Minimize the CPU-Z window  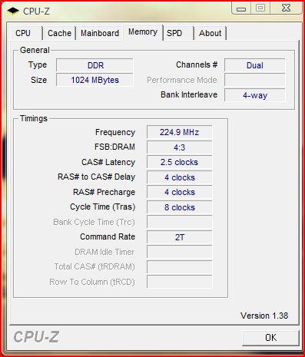pyautogui.click(x=241, y=8)
